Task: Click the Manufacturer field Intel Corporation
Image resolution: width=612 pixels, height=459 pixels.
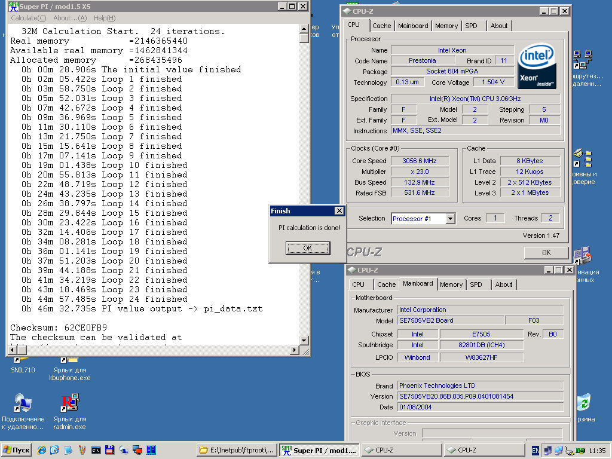Action: click(x=481, y=310)
